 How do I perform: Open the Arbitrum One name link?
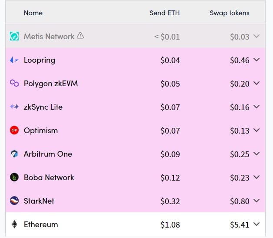click(48, 154)
